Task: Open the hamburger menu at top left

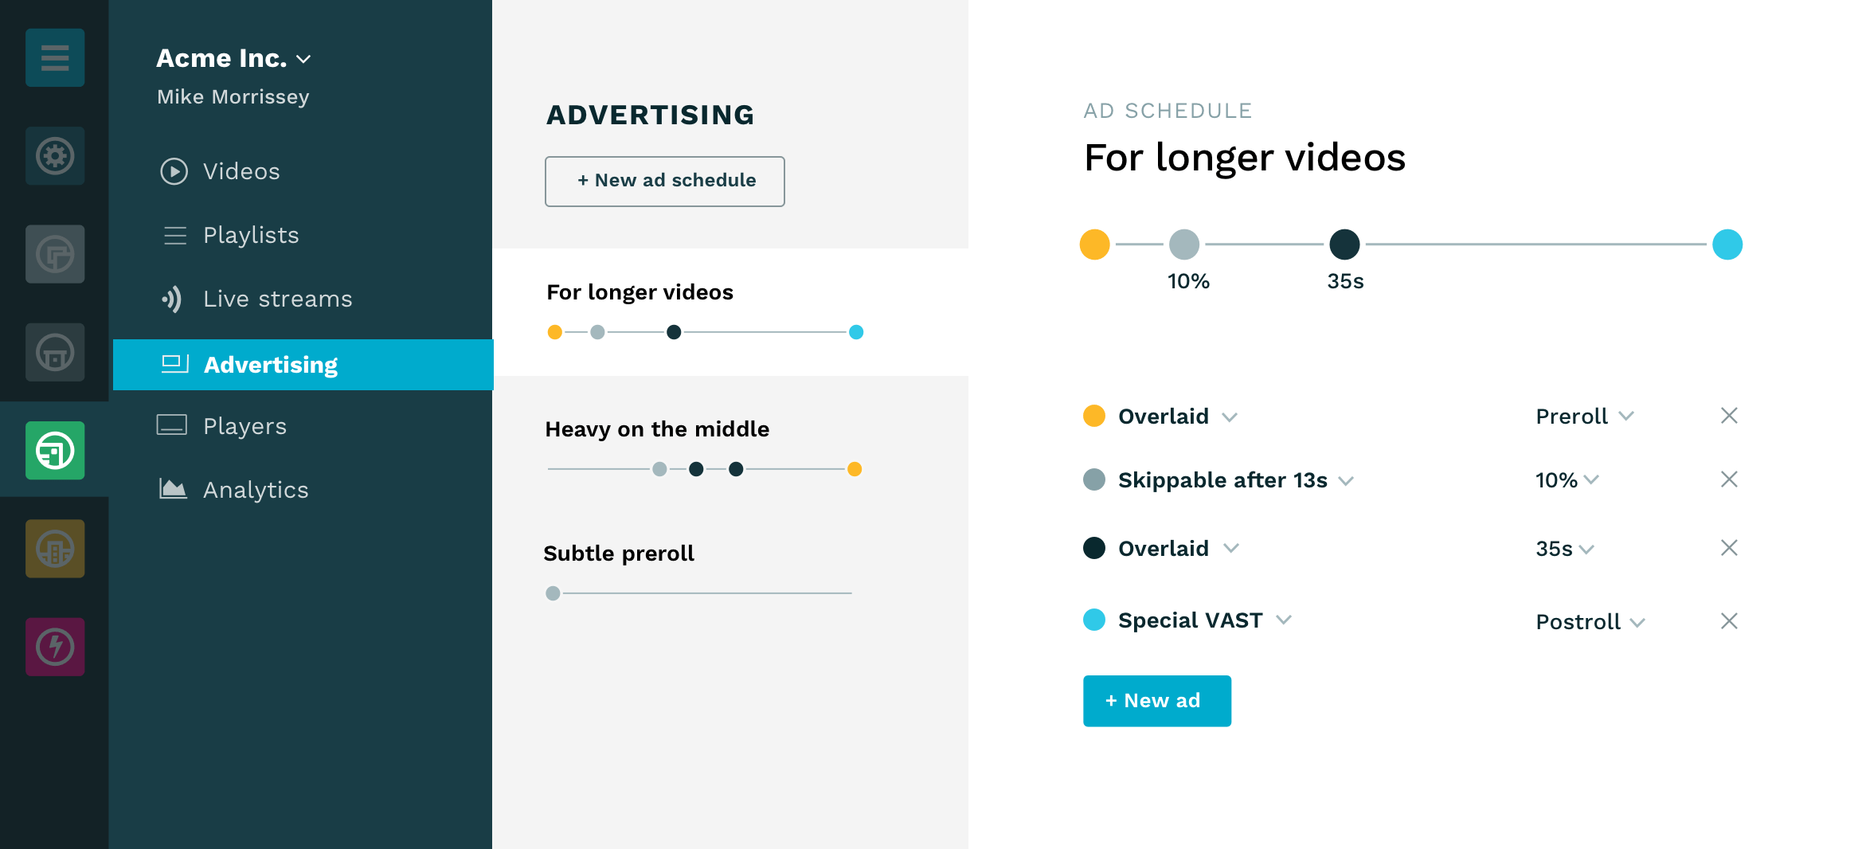Action: [x=54, y=57]
